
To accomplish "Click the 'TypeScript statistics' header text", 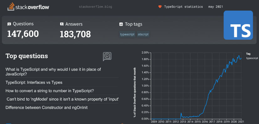I will click(x=183, y=7).
